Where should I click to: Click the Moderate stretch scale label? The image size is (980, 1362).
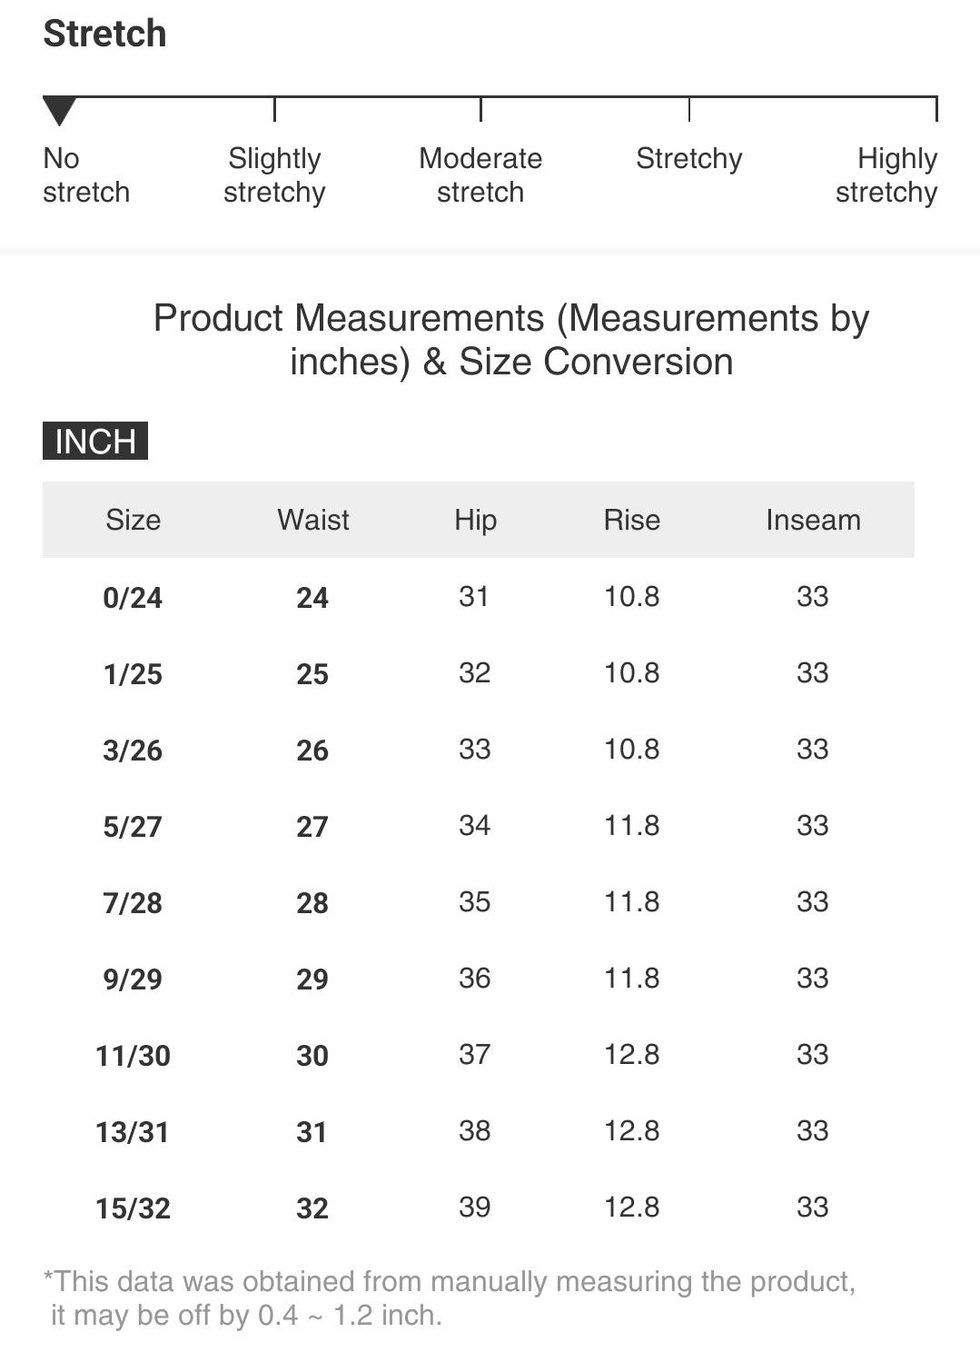480,175
